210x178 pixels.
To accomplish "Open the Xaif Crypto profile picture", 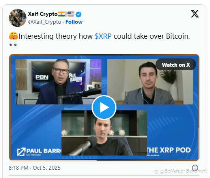I will 17,18.
